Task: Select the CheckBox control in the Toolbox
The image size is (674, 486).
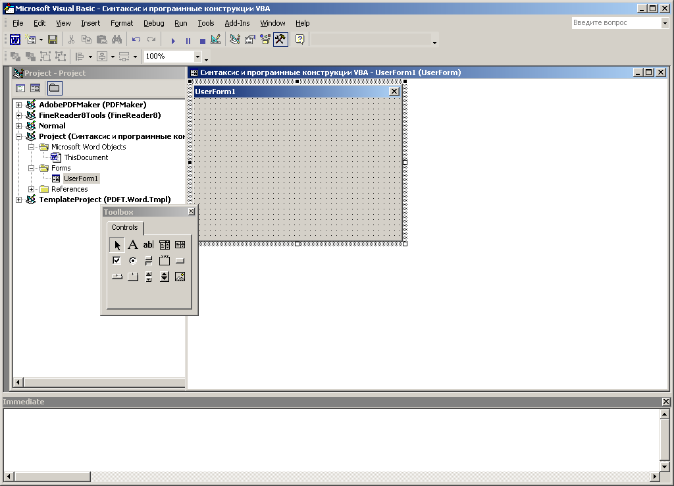Action: [x=117, y=261]
